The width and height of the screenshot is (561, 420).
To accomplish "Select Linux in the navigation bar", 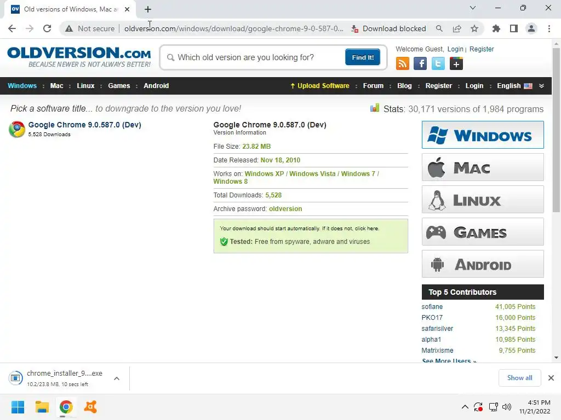I will [85, 86].
